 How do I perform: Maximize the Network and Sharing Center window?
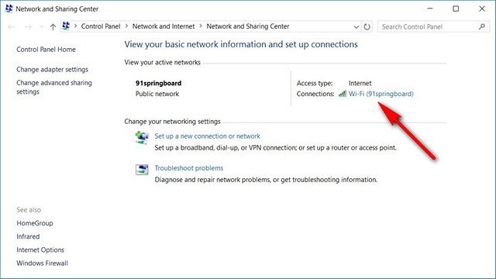point(456,9)
